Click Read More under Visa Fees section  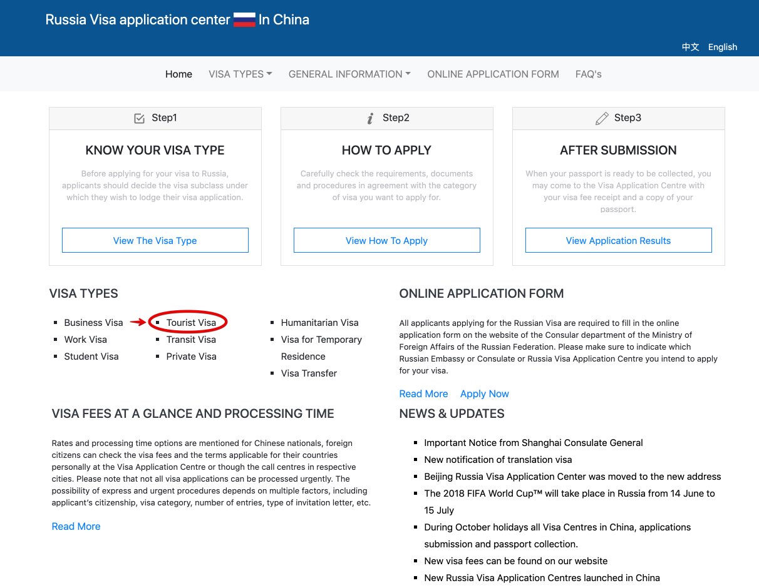[x=76, y=527]
